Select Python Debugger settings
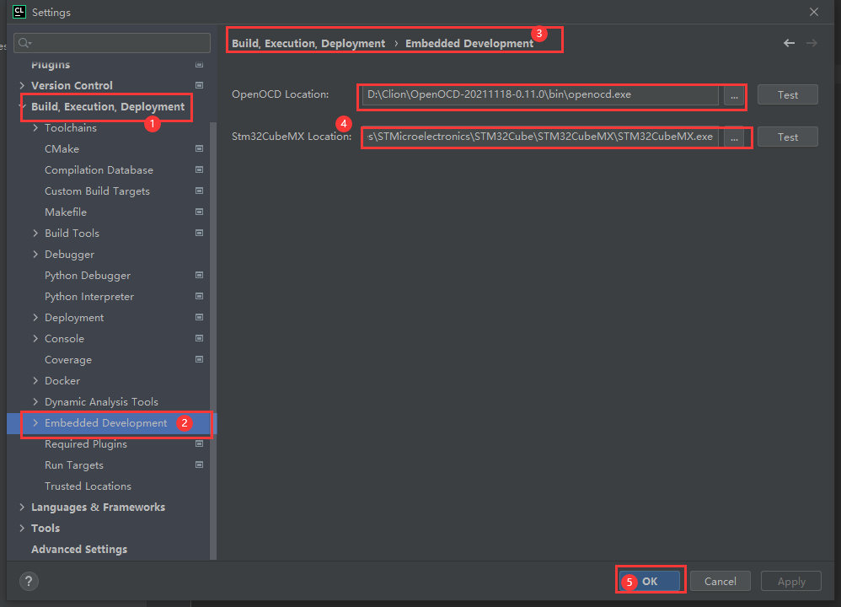The image size is (841, 607). coord(88,276)
